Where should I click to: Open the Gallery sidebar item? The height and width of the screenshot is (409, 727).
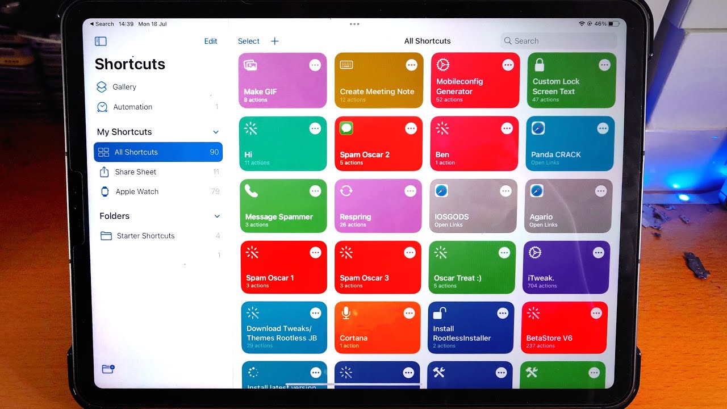tap(158, 87)
